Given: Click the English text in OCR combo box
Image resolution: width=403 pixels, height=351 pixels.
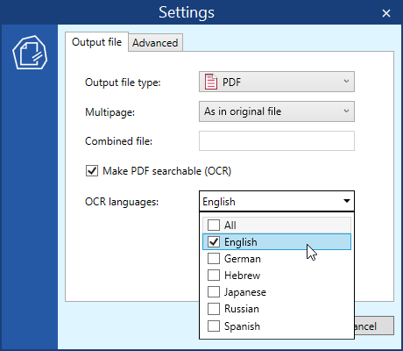Looking at the screenshot, I should point(219,202).
